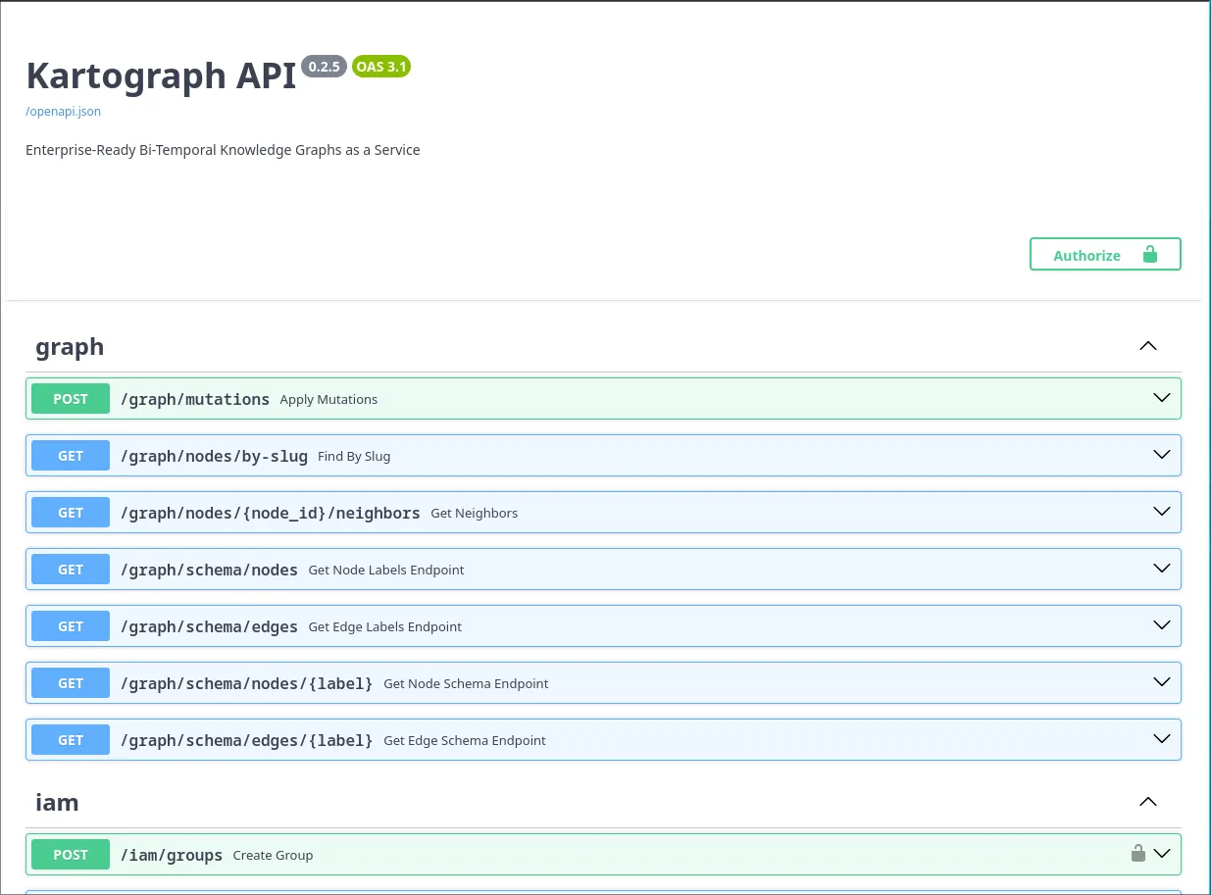The image size is (1211, 895).
Task: Click the padlock icon on POST /iam/groups
Action: point(1138,853)
